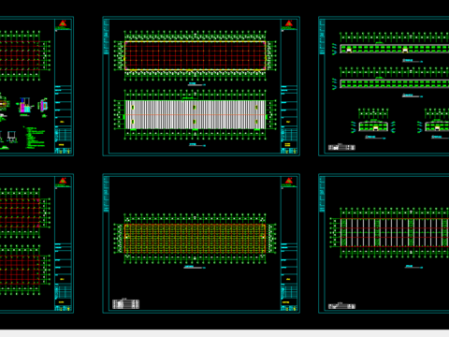Select the lower red grid on bottom-left sheet
This screenshot has width=449, height=337.
point(20,270)
